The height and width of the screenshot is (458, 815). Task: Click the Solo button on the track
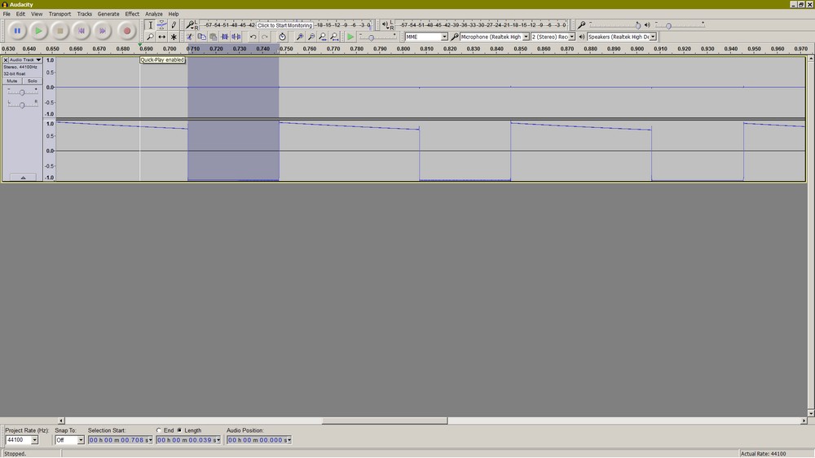coord(32,81)
